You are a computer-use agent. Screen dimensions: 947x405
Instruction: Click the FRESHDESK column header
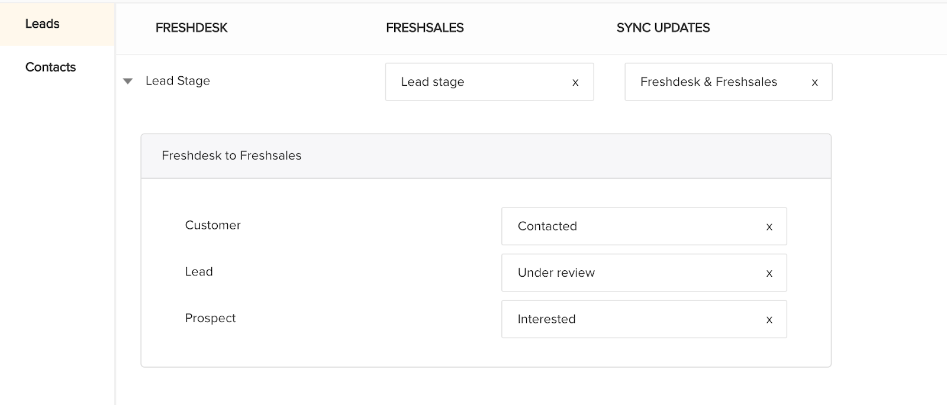coord(191,28)
